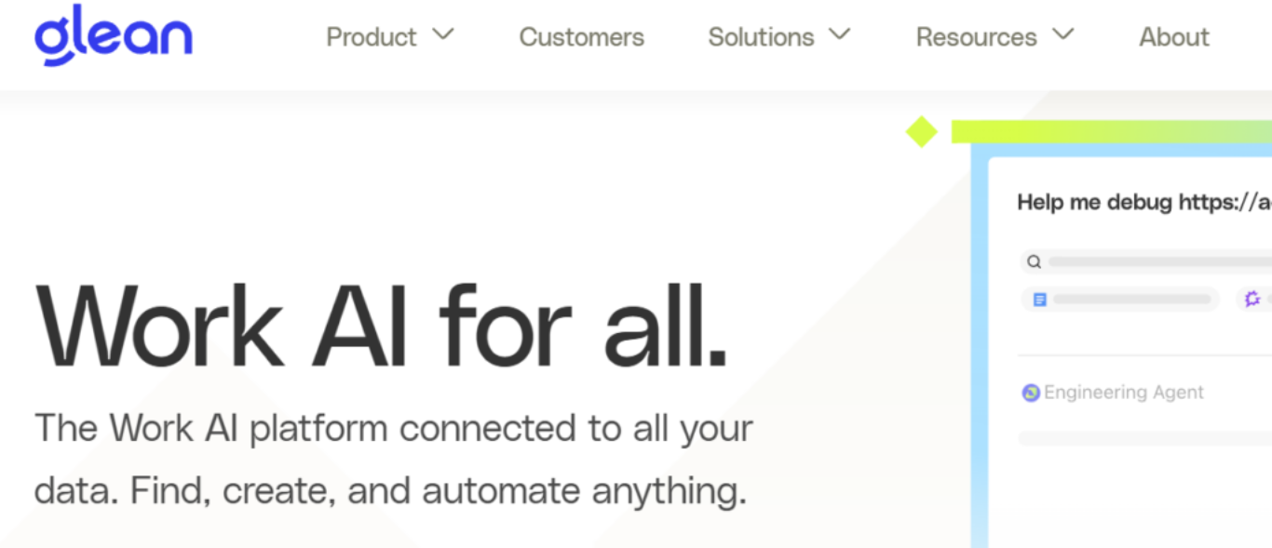The height and width of the screenshot is (548, 1272).
Task: Click the 'Work AI for all.' headline
Action: [x=381, y=326]
